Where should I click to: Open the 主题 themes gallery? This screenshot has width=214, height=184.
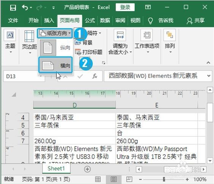[x=10, y=41]
